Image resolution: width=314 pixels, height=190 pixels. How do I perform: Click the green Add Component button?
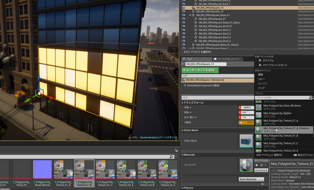(200, 70)
